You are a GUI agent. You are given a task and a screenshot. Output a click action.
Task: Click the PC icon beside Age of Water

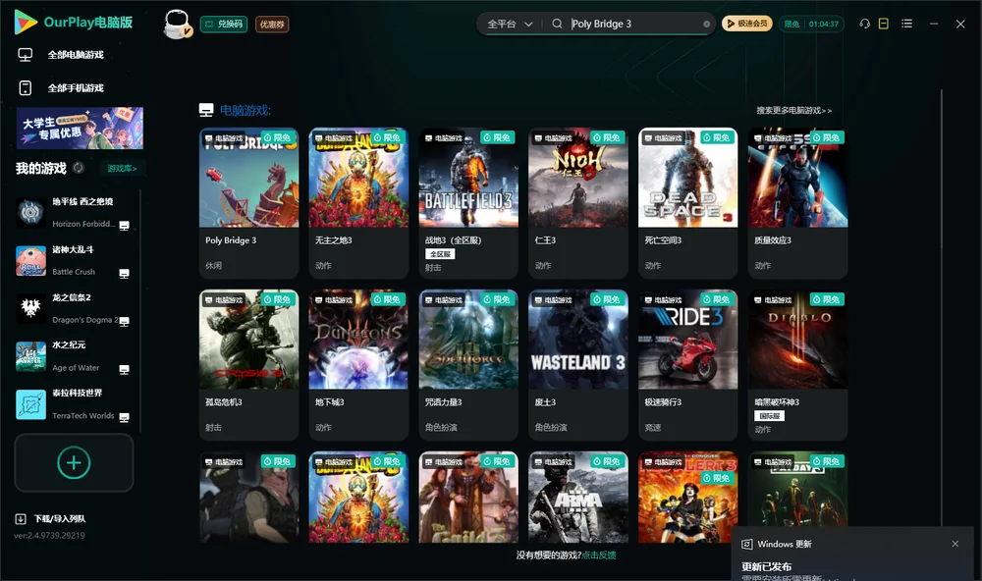click(x=124, y=369)
